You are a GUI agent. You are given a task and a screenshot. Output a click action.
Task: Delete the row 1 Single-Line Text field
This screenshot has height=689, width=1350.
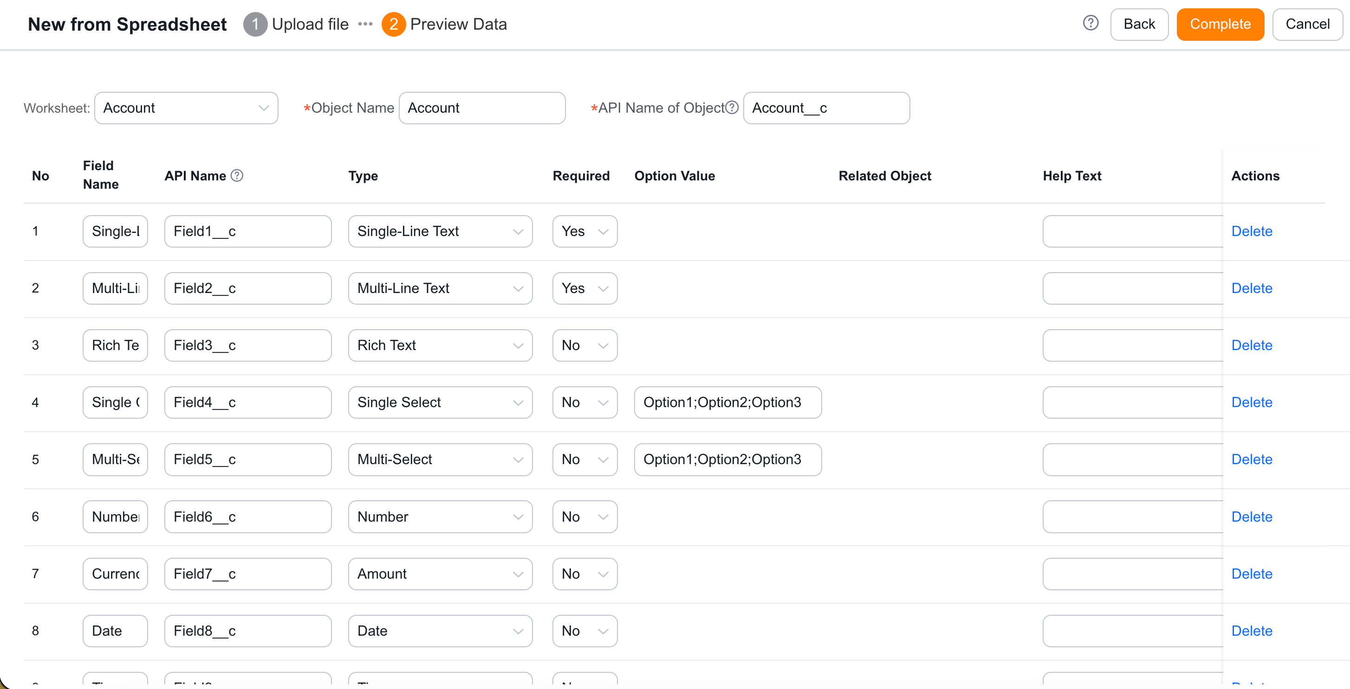pos(1252,231)
